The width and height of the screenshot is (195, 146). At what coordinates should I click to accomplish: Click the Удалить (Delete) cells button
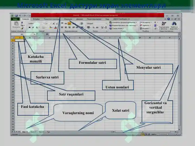point(145,25)
